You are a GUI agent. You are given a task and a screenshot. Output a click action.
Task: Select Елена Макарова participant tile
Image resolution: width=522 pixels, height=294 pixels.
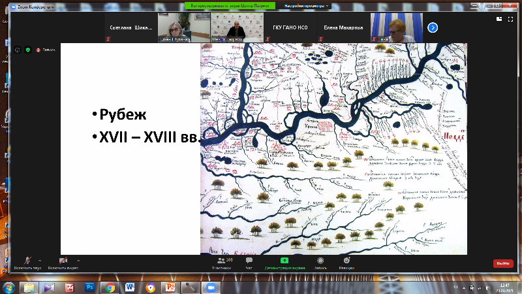(343, 27)
